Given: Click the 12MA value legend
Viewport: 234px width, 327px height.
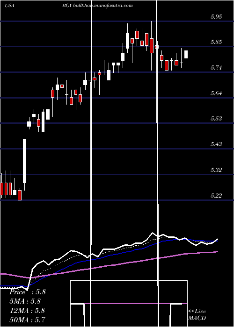Looking at the screenshot, I should pyautogui.click(x=27, y=311).
